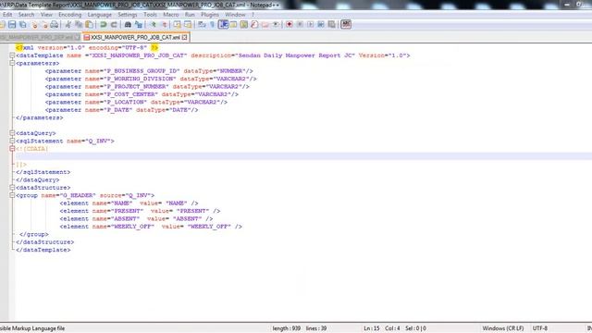Viewport: 592px width, 333px height.
Task: Click the Zoom In toolbar icon
Action: click(153, 25)
